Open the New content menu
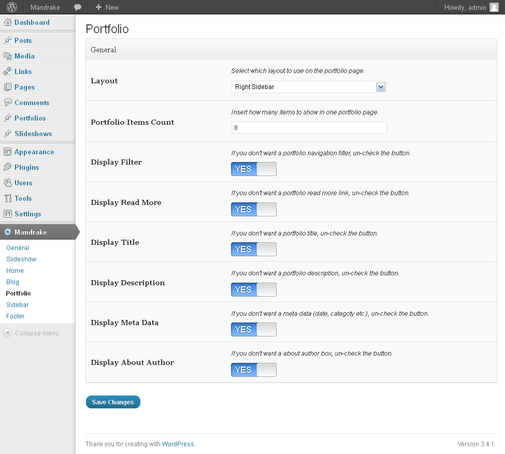505x454 pixels. 107,7
